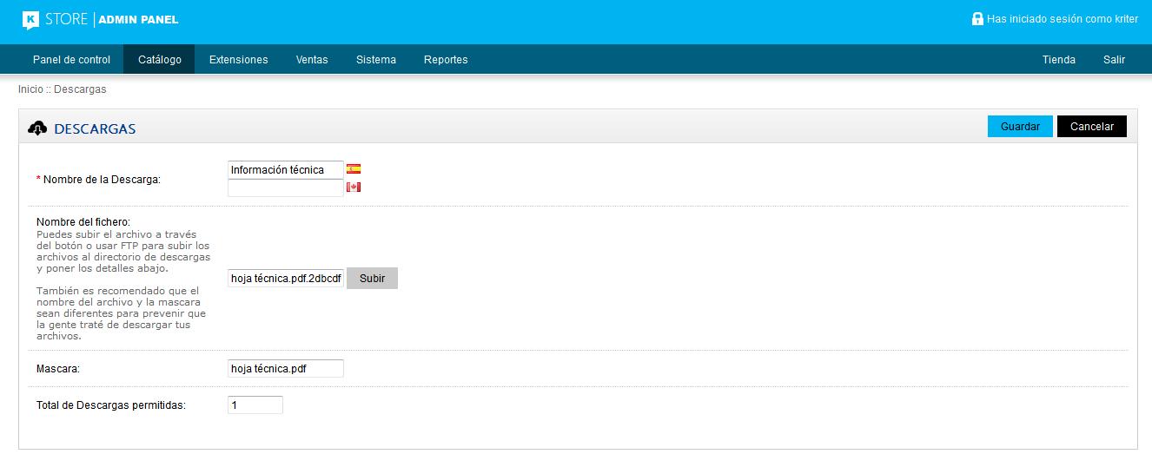Image resolution: width=1152 pixels, height=454 pixels.
Task: Click the 'Has iniciado sesión como kriter' text
Action: pyautogui.click(x=1063, y=19)
